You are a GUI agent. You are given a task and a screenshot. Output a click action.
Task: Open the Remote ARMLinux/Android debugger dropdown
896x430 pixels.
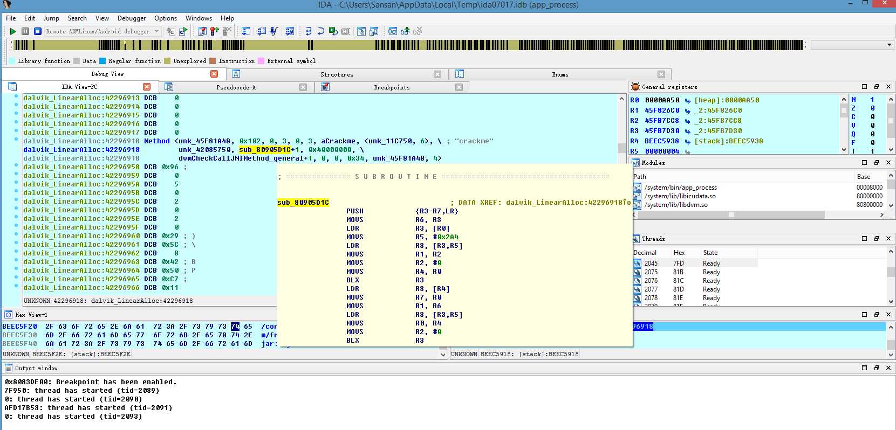pos(157,31)
